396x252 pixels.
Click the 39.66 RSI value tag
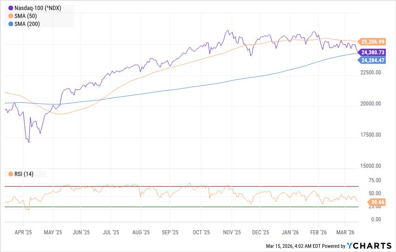coord(377,202)
